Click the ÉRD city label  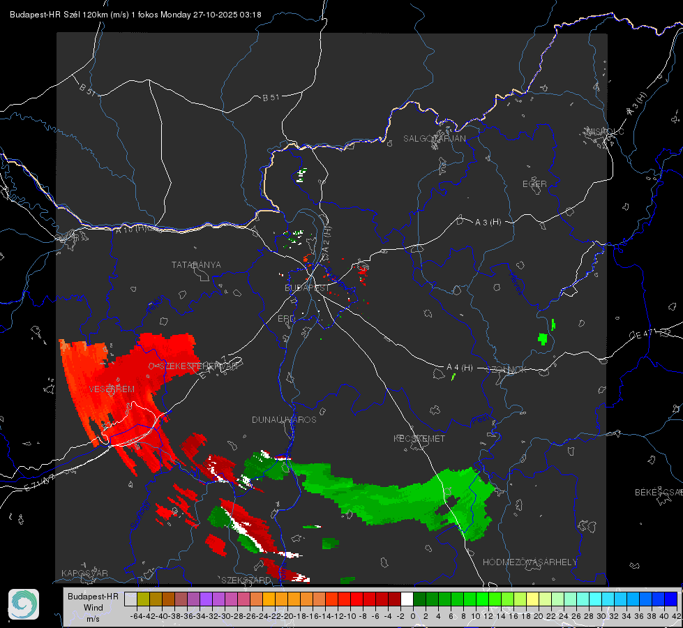click(286, 319)
